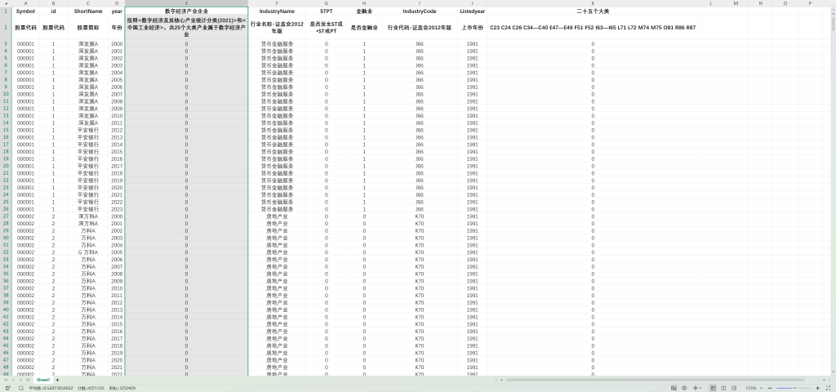
Task: Click Select All corner of the grid
Action: pos(5,4)
